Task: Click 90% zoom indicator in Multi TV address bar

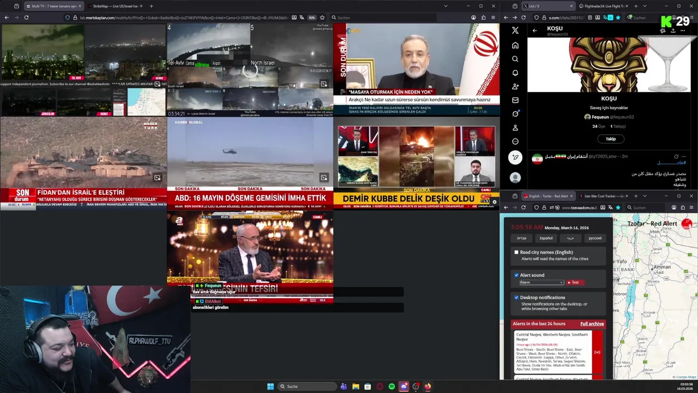Action: click(312, 17)
